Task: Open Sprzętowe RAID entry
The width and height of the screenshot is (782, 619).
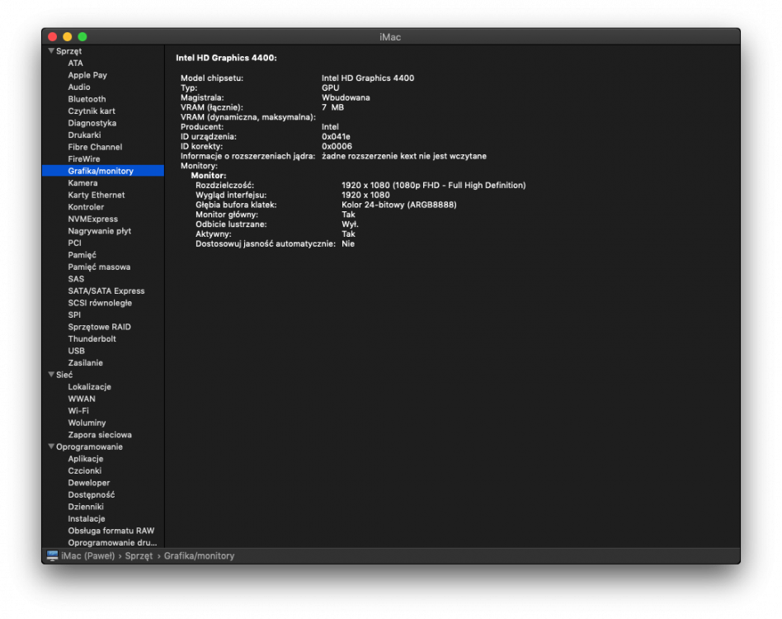Action: point(100,327)
